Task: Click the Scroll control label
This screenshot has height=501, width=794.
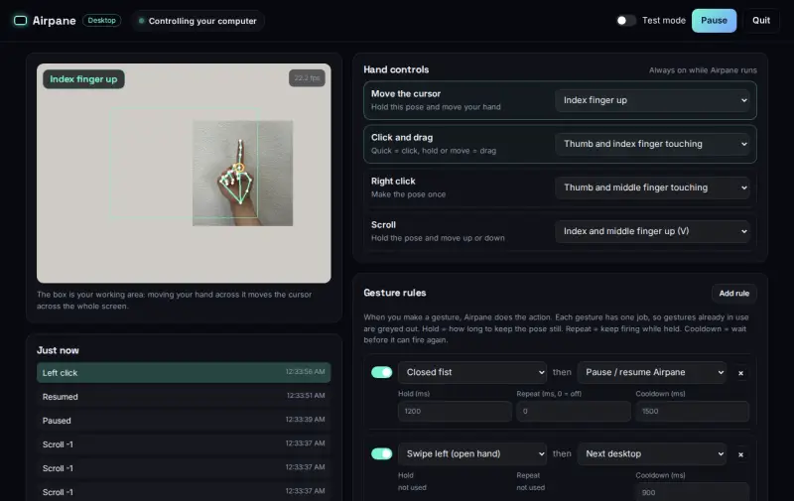Action: pyautogui.click(x=383, y=224)
